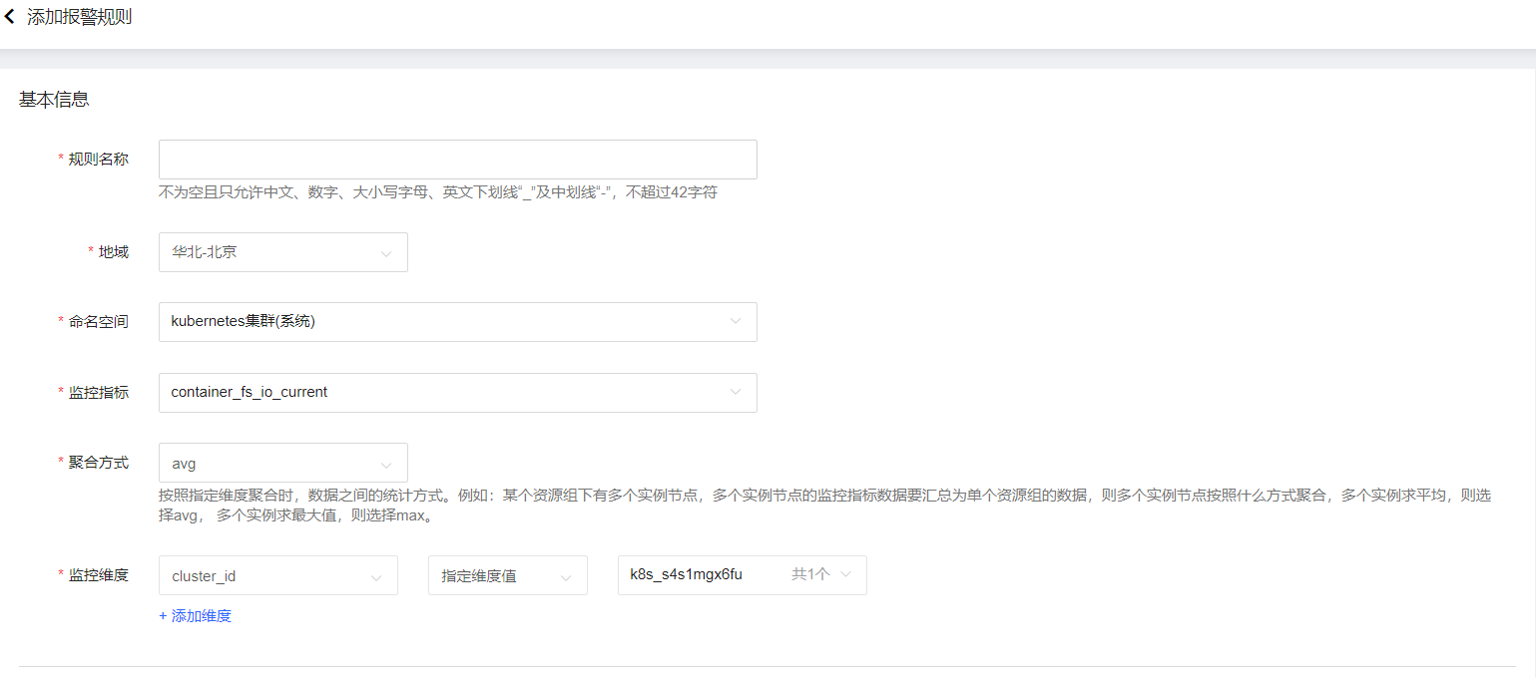Image resolution: width=1536 pixels, height=678 pixels.
Task: Click the 地域 field label
Action: pyautogui.click(x=113, y=252)
